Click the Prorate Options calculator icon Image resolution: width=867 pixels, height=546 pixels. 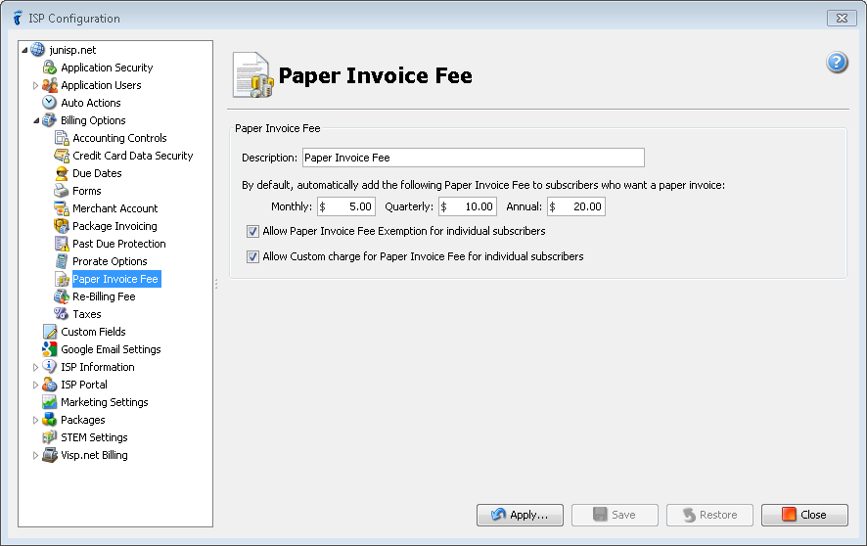(62, 261)
